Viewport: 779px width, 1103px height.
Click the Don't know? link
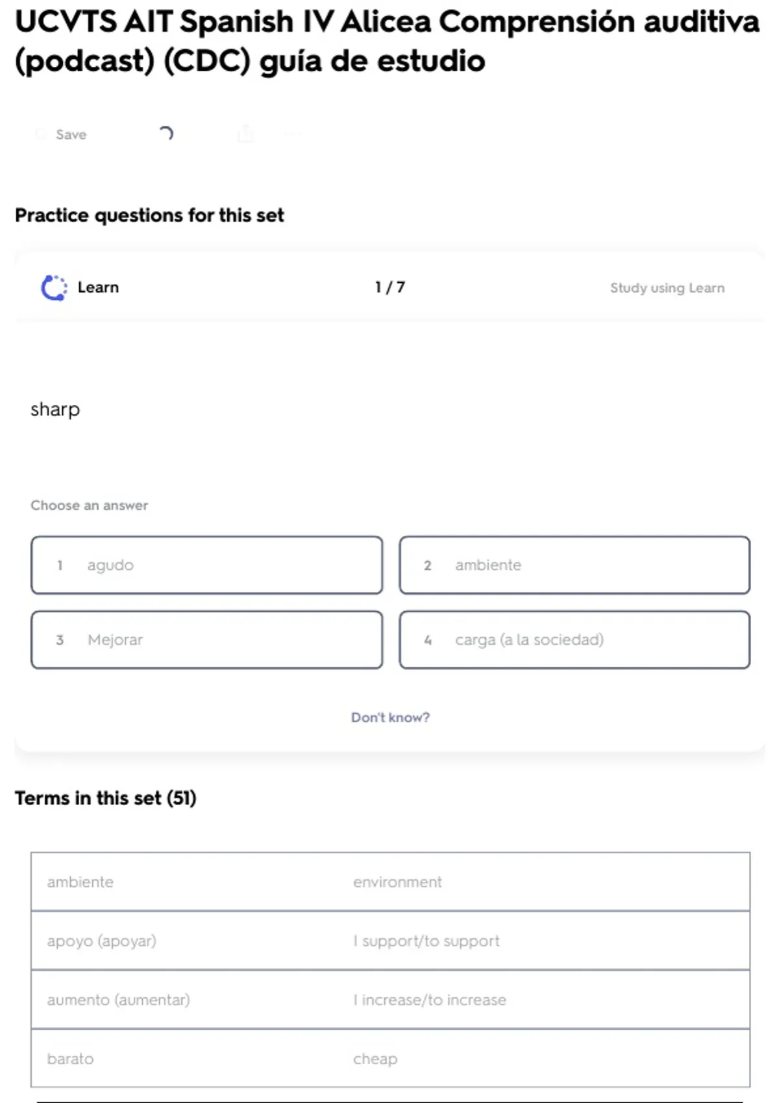[390, 717]
